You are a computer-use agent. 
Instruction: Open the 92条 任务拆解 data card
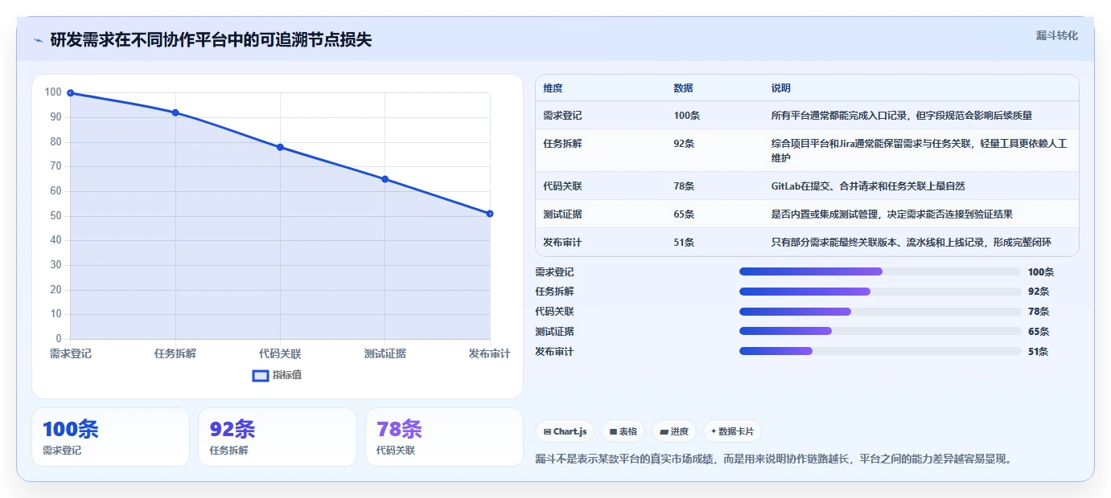tap(278, 437)
